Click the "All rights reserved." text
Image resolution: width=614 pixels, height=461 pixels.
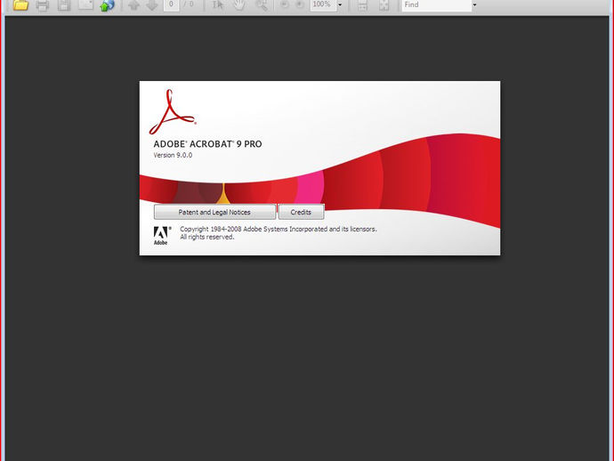coord(206,237)
